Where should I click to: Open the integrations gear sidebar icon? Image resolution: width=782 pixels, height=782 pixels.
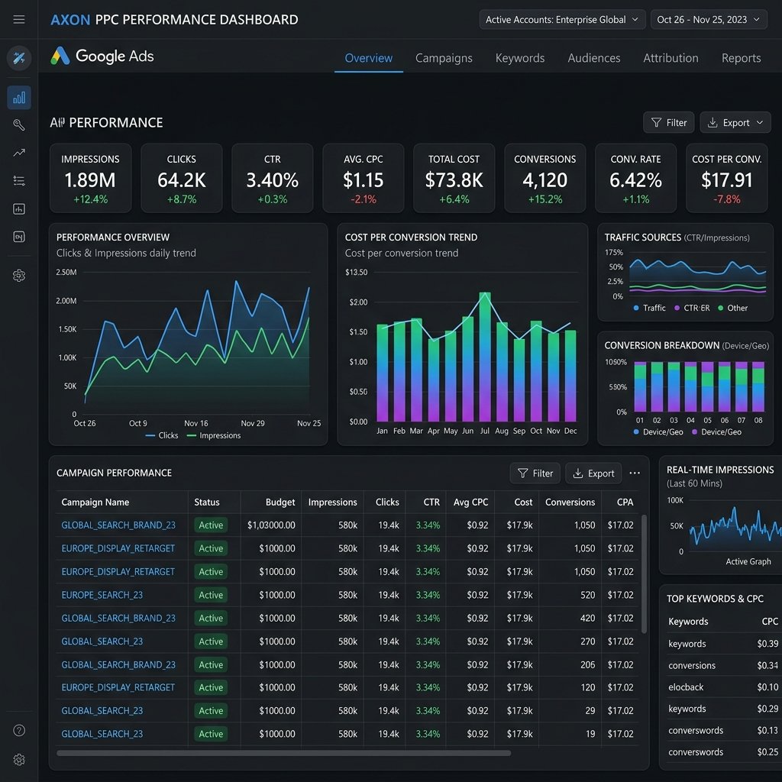coord(19,275)
